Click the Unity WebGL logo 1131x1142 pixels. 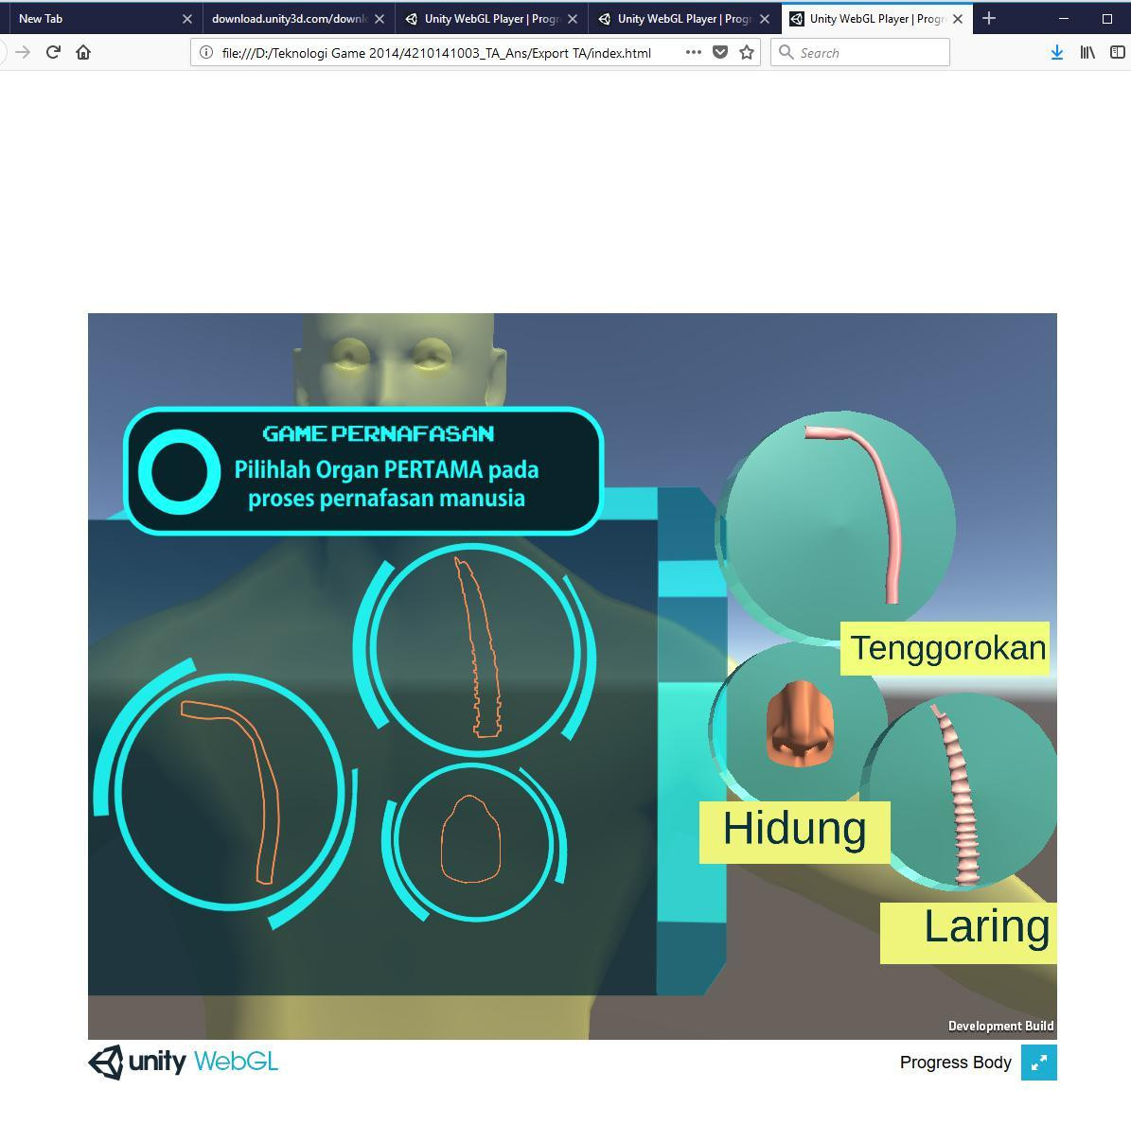tap(182, 1062)
